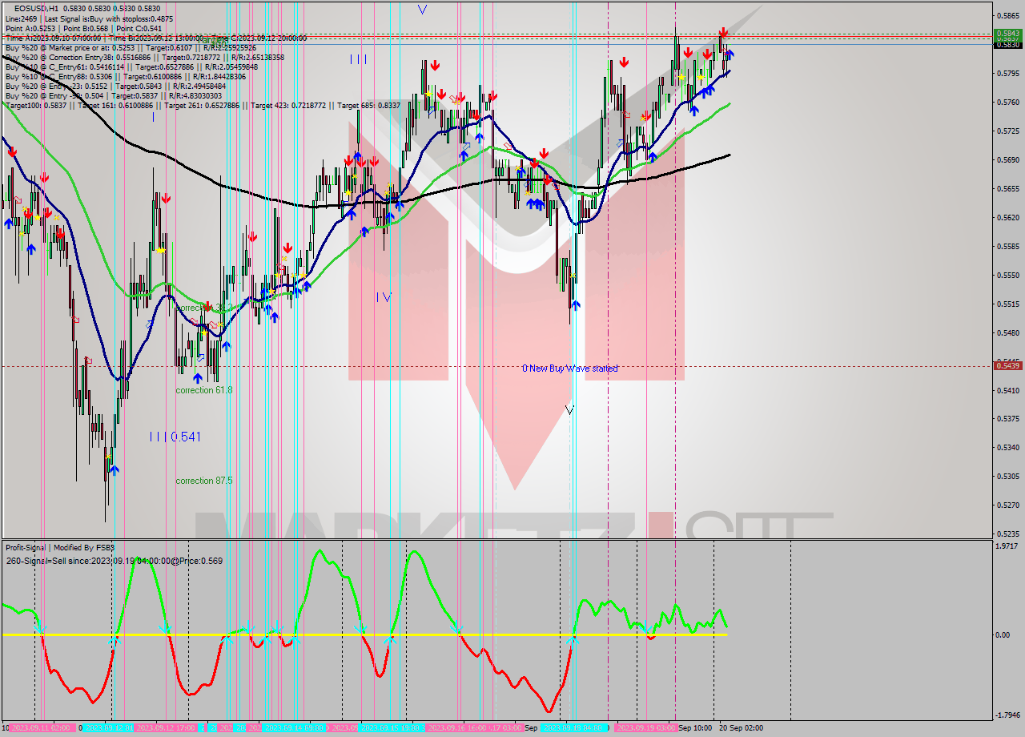Click the 0.5620 price axis value

1007,218
